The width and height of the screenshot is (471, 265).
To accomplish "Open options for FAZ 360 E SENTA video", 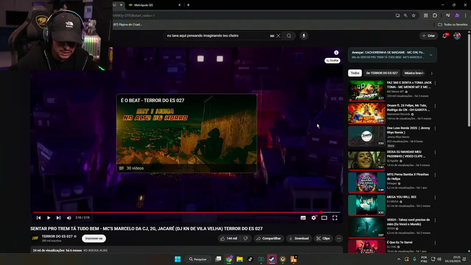I will (x=435, y=83).
